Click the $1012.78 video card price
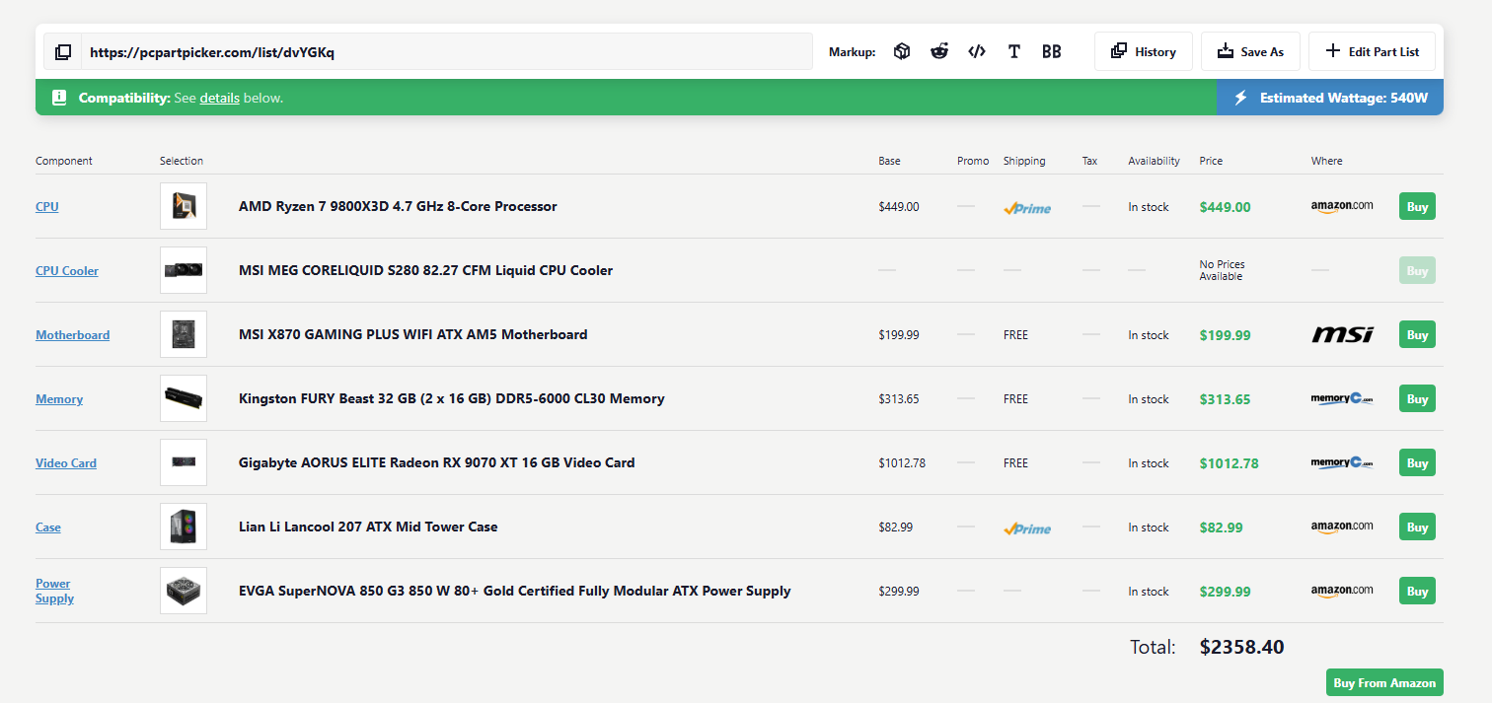Screen dimensions: 1492x703 click(1229, 463)
